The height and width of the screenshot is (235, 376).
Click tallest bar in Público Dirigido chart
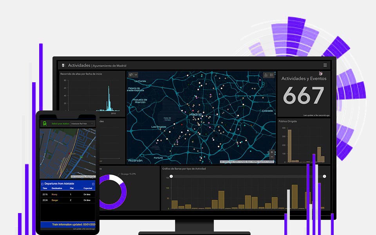[x=290, y=146]
